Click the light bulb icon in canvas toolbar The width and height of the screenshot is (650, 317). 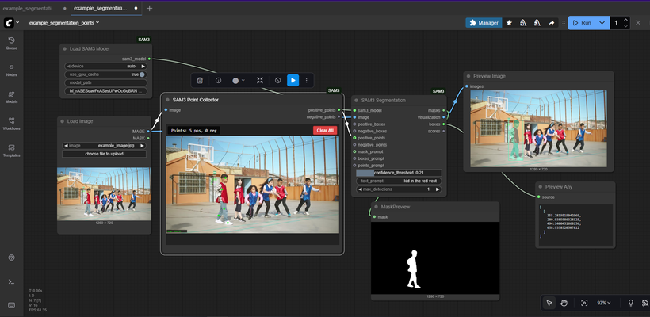coord(631,303)
